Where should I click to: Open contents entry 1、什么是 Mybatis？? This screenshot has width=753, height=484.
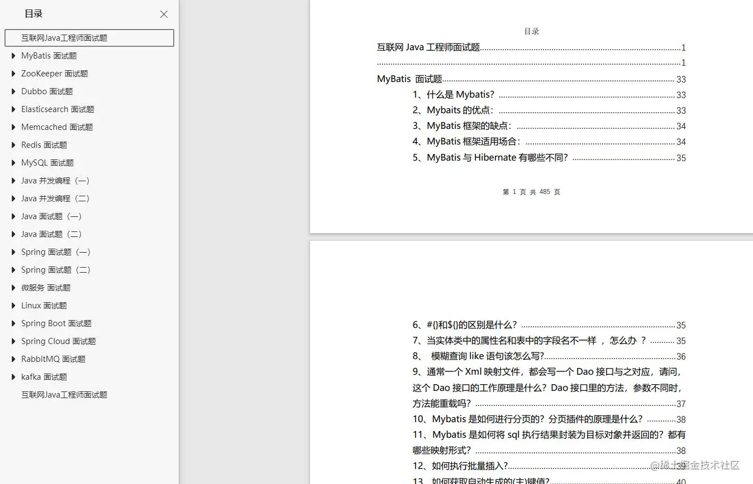[x=549, y=95]
